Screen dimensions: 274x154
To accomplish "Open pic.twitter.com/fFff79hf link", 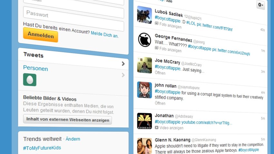I will click(x=215, y=27).
